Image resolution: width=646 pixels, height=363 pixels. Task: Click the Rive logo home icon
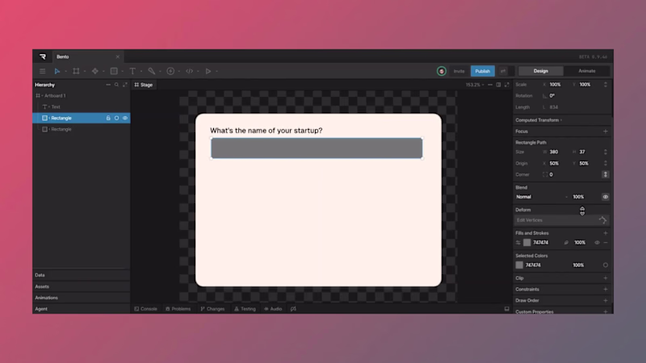[43, 56]
